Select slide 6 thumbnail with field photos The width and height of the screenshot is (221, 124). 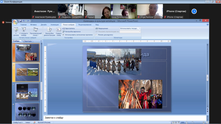(27, 72)
